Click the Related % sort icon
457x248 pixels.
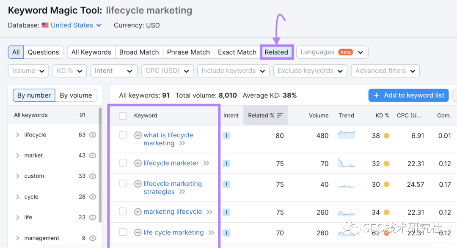click(280, 116)
